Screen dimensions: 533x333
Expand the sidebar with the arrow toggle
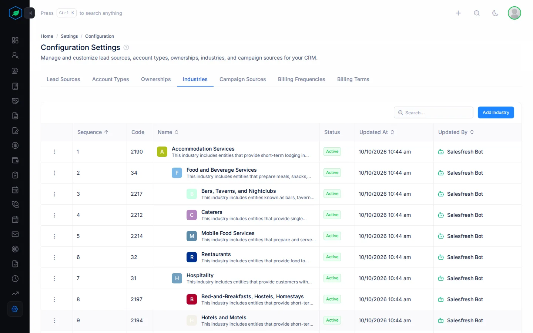click(x=29, y=13)
